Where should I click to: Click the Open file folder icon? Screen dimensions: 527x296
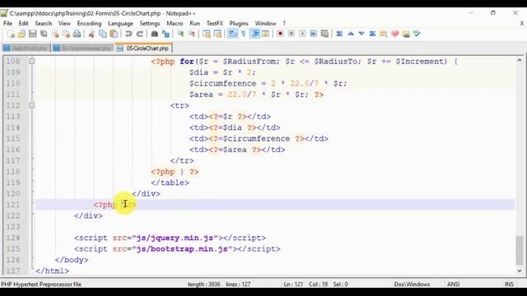[21, 34]
